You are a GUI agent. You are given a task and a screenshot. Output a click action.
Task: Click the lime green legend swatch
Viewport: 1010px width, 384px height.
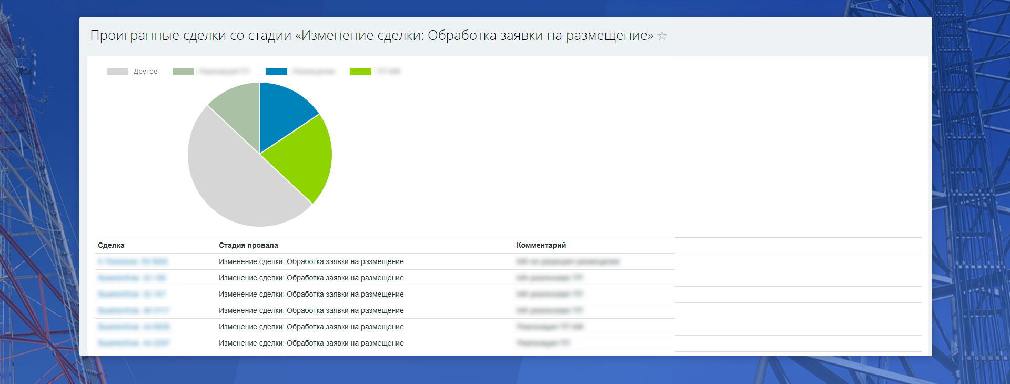tap(360, 72)
